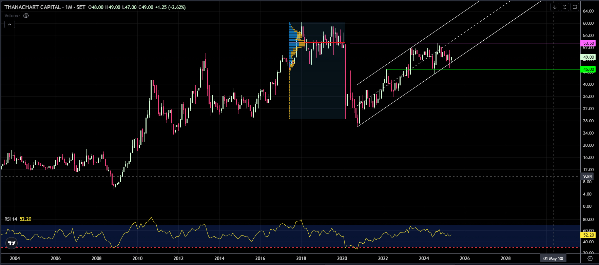Move the pane down with arrow icon

[x=555, y=7]
